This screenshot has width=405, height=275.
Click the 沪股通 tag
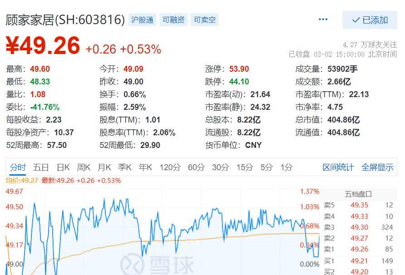pyautogui.click(x=142, y=20)
